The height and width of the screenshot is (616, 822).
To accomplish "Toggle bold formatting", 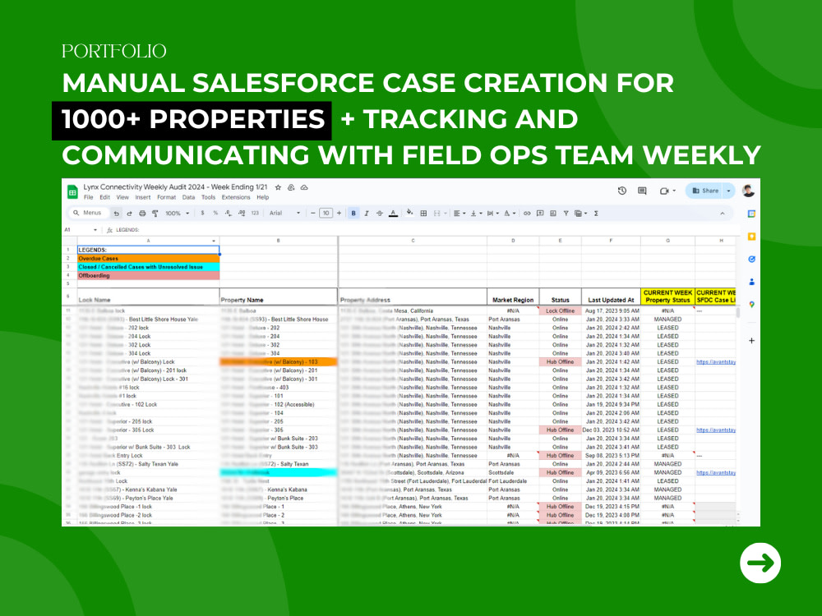I will (353, 214).
